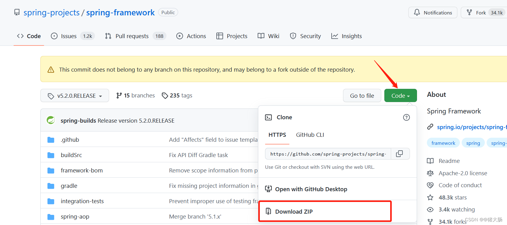507x225 pixels.
Task: Select the HTTPS clone tab
Action: [277, 135]
